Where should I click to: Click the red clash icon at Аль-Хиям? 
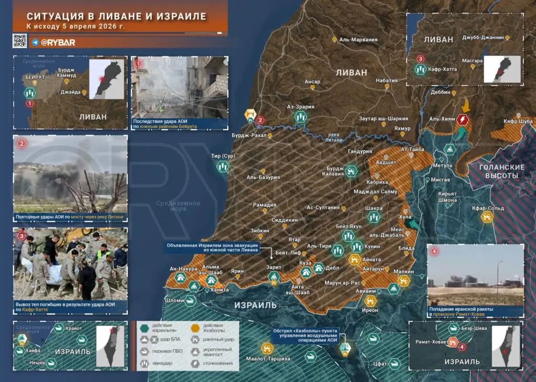(x=463, y=120)
